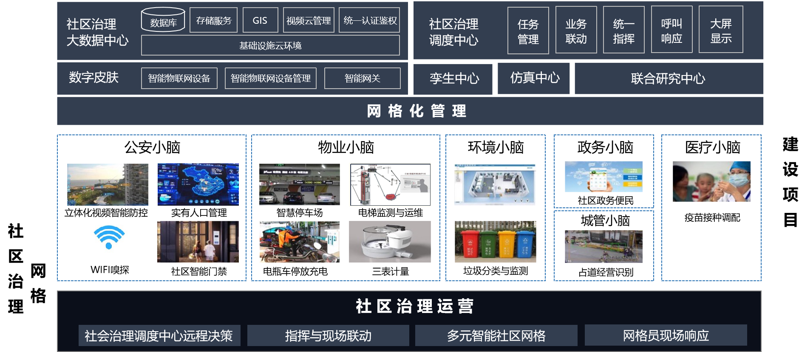Select 智能网关 under 数字皮肤
799x352 pixels.
[x=362, y=78]
